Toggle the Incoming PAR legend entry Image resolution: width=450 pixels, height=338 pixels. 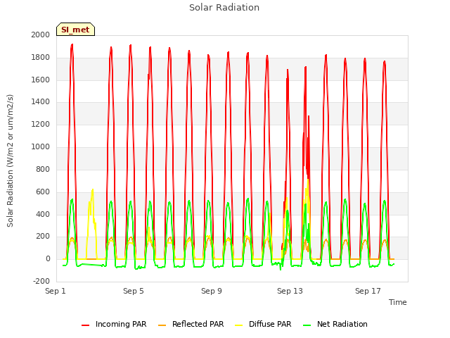114,324
